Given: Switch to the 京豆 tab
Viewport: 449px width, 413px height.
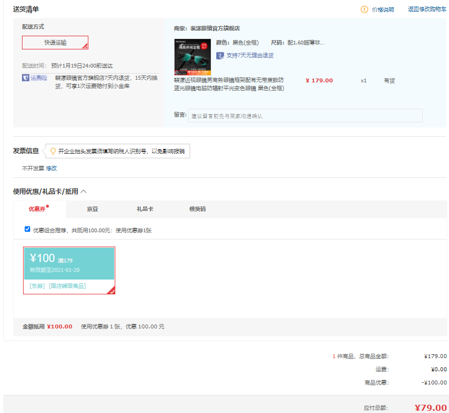Looking at the screenshot, I should pos(93,209).
